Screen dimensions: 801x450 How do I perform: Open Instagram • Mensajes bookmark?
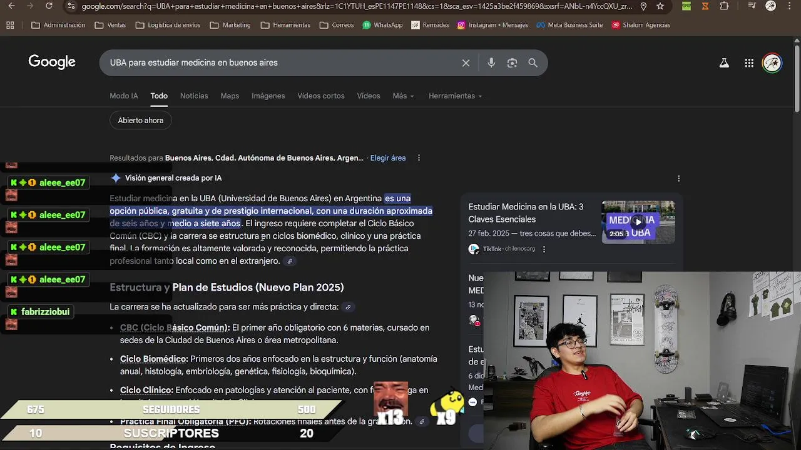click(492, 25)
